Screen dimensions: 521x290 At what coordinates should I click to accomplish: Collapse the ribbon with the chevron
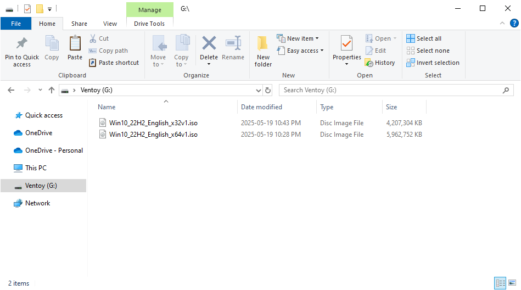502,23
